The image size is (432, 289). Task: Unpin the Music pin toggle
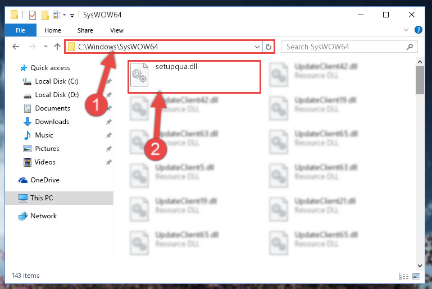[109, 135]
